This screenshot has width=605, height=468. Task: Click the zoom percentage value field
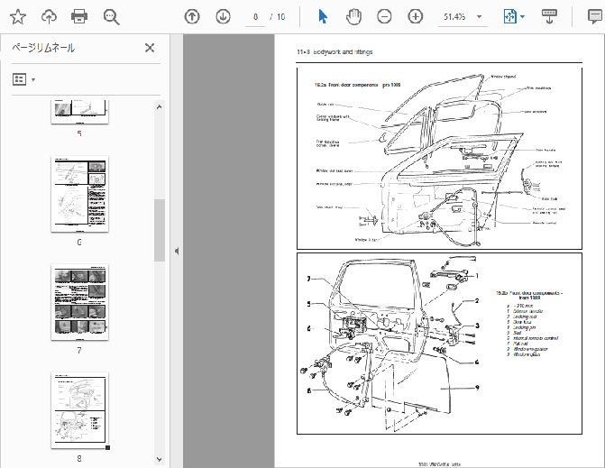(454, 16)
